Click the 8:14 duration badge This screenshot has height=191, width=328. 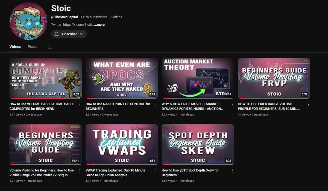tap(152, 94)
